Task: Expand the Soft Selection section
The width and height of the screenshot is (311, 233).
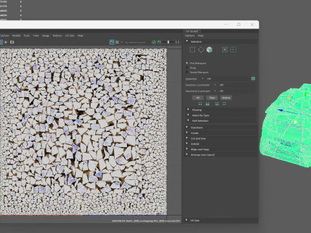Action: [x=222, y=121]
